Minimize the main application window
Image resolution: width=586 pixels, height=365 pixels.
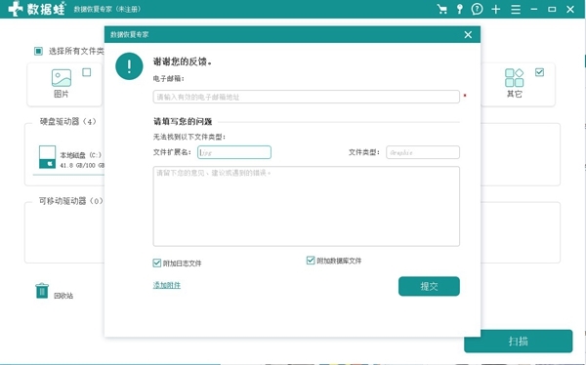point(533,9)
